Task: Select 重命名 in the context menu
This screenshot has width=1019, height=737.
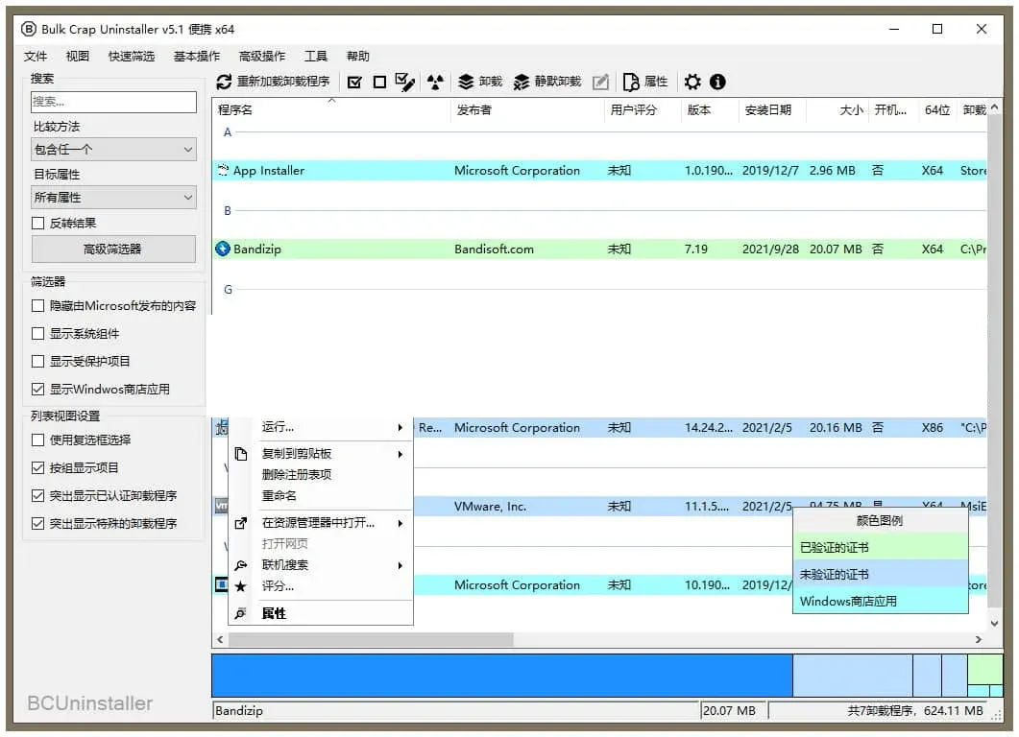Action: pos(279,495)
